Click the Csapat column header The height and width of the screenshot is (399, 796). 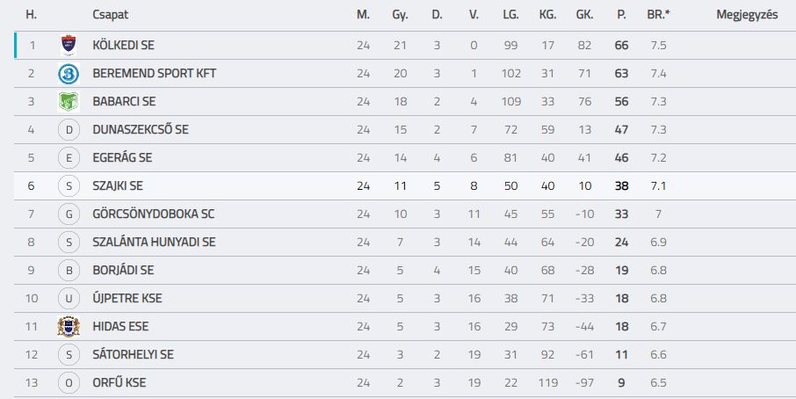click(110, 15)
